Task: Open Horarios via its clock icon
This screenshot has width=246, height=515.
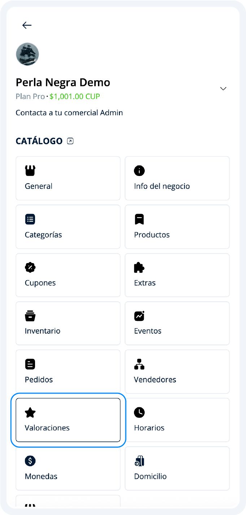Action: (139, 412)
